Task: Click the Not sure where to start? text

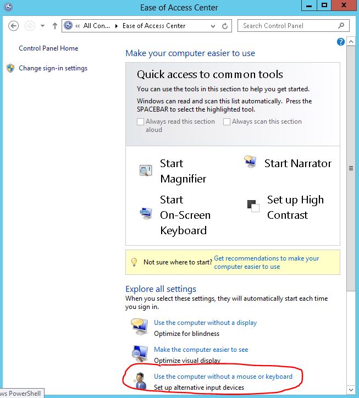Action: click(178, 262)
